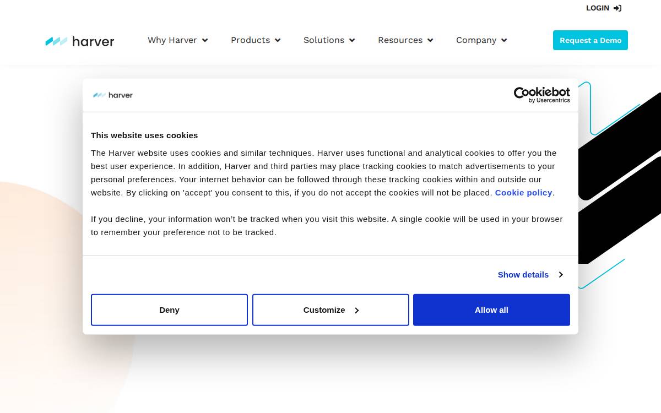Click the Customize arrow chevron

point(356,311)
